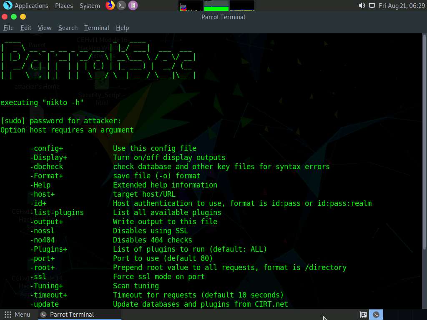Click the 'executing "nikto -h"' line
427x320 pixels.
pos(42,102)
